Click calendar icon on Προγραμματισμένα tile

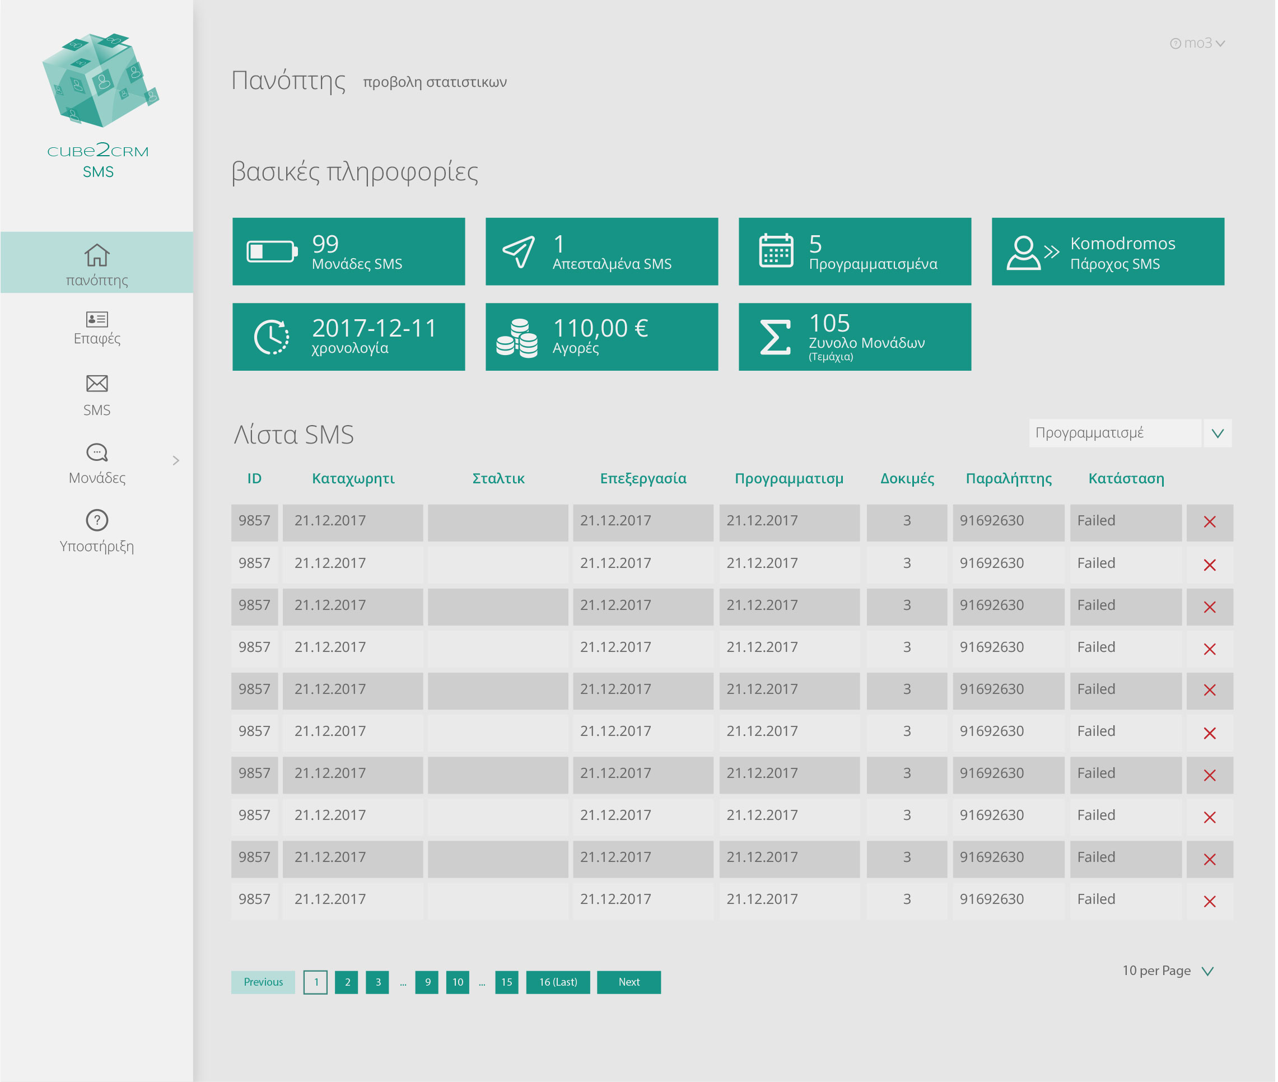776,251
